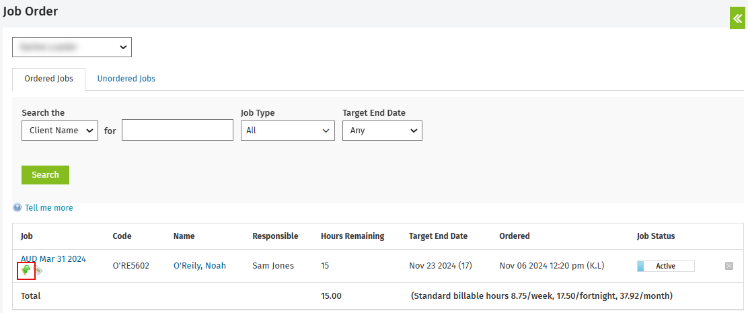Click the Job column header
This screenshot has width=748, height=313.
27,236
